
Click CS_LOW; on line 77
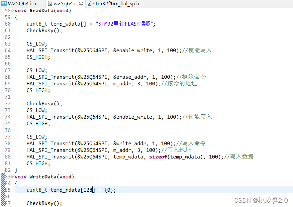[x=37, y=137]
